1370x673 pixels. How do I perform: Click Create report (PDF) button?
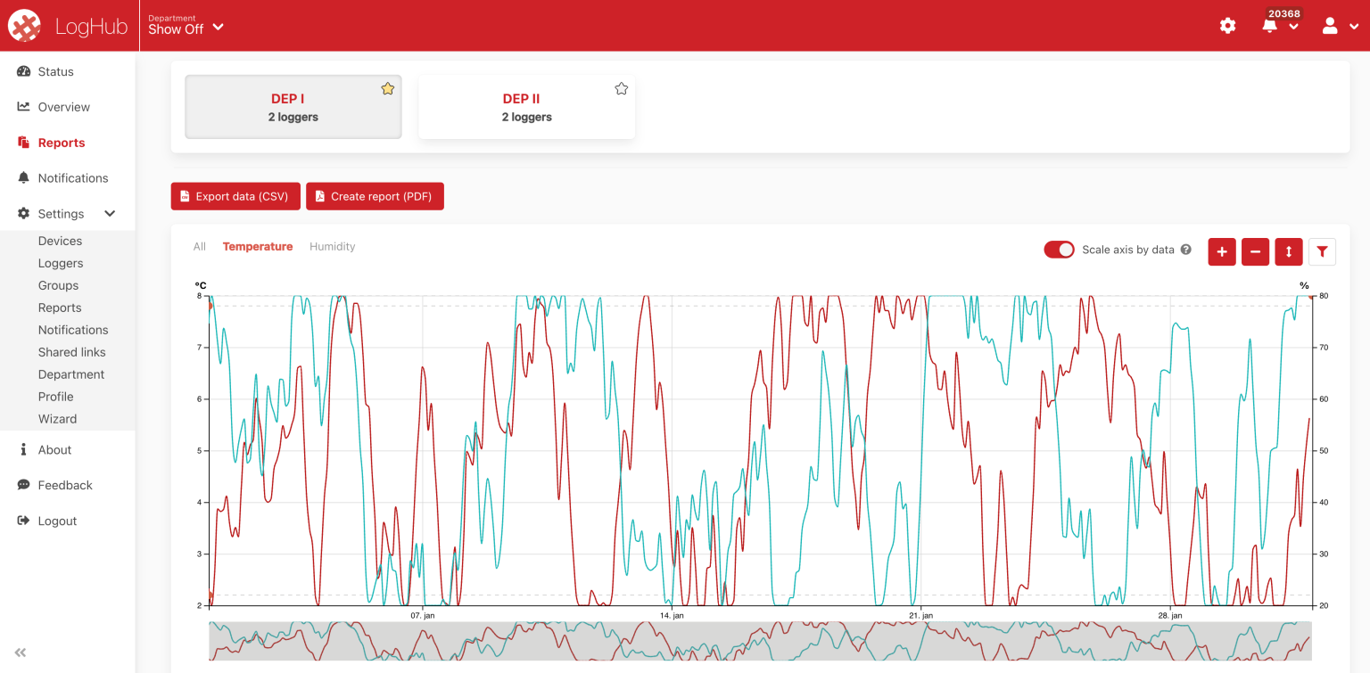coord(375,196)
